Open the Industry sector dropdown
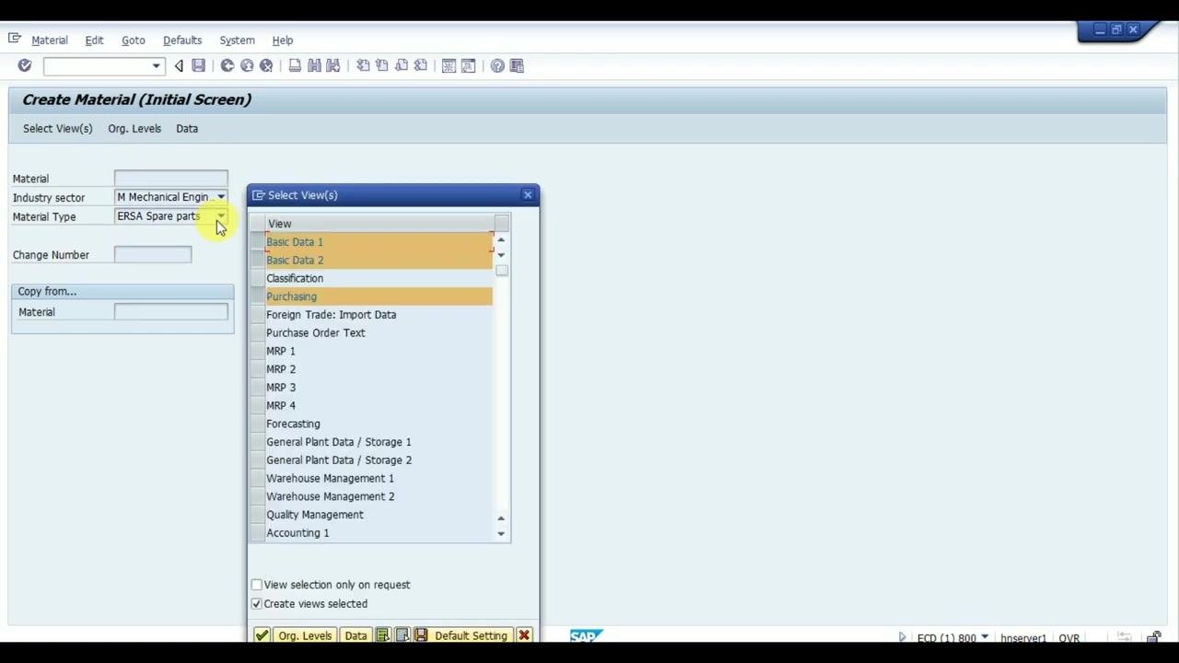Viewport: 1179px width, 663px height. (221, 197)
